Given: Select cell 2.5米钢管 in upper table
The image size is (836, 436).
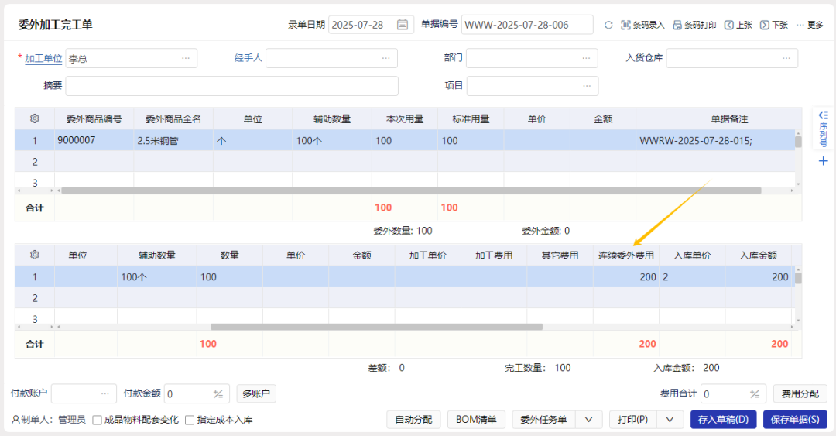Looking at the screenshot, I should tap(173, 140).
